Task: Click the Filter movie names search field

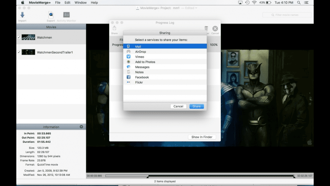Action: pos(288,15)
